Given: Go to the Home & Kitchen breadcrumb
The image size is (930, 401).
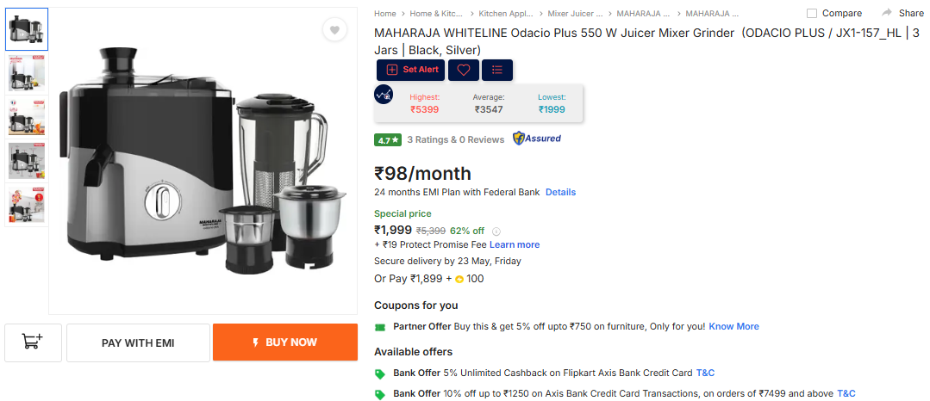Looking at the screenshot, I should coord(436,13).
